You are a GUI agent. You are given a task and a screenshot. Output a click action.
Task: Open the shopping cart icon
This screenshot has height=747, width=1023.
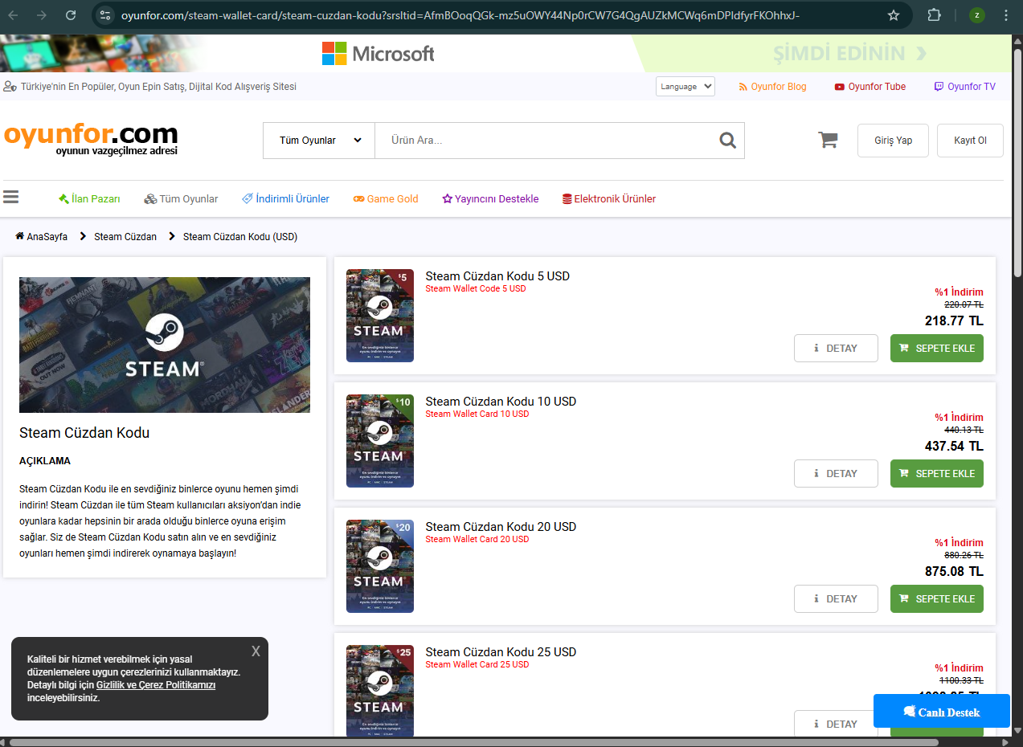(x=828, y=140)
